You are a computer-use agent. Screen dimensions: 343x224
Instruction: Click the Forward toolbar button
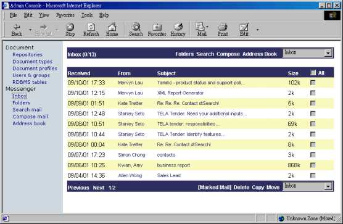point(44,30)
